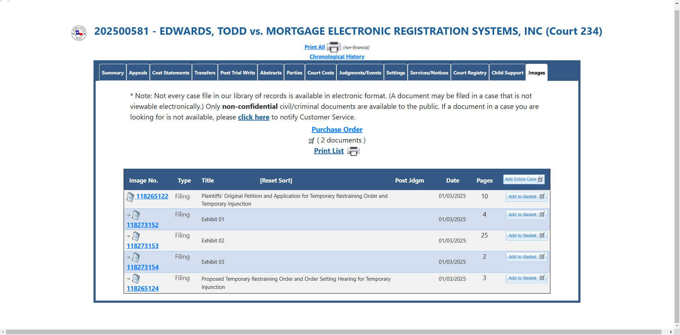Click the Print All link
The width and height of the screenshot is (680, 335).
(x=315, y=47)
